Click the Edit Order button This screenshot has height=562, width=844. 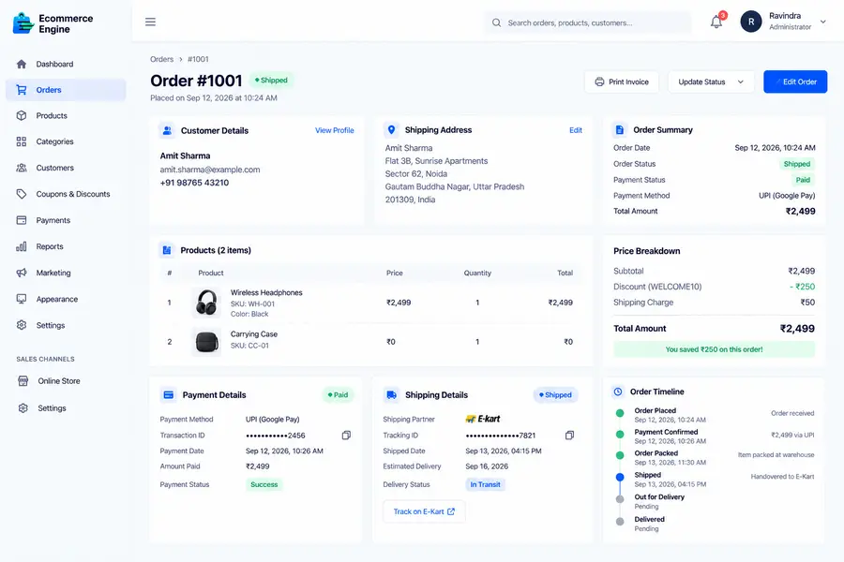pos(795,81)
